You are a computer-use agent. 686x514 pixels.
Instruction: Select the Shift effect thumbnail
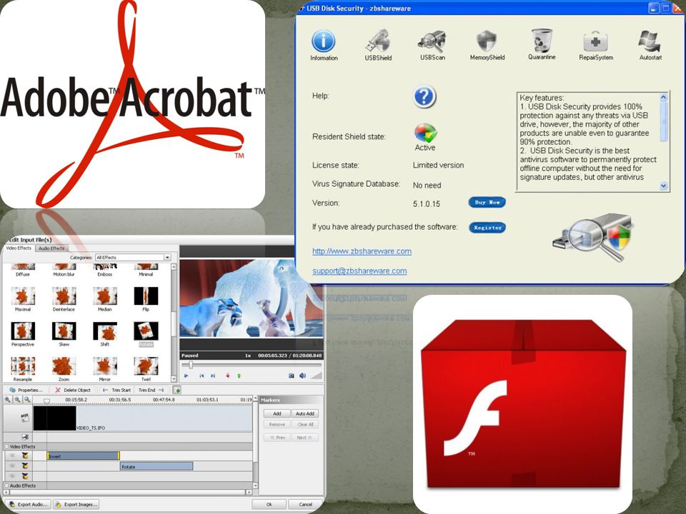[x=105, y=331]
